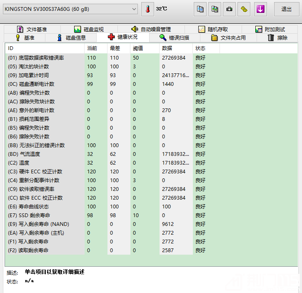Select the 健康状况 health tab
This screenshot has width=302, height=293.
pos(123,37)
